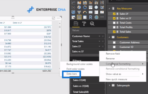Uncheck the Sales LY measure
This screenshot has height=94, width=148.
point(114,14)
